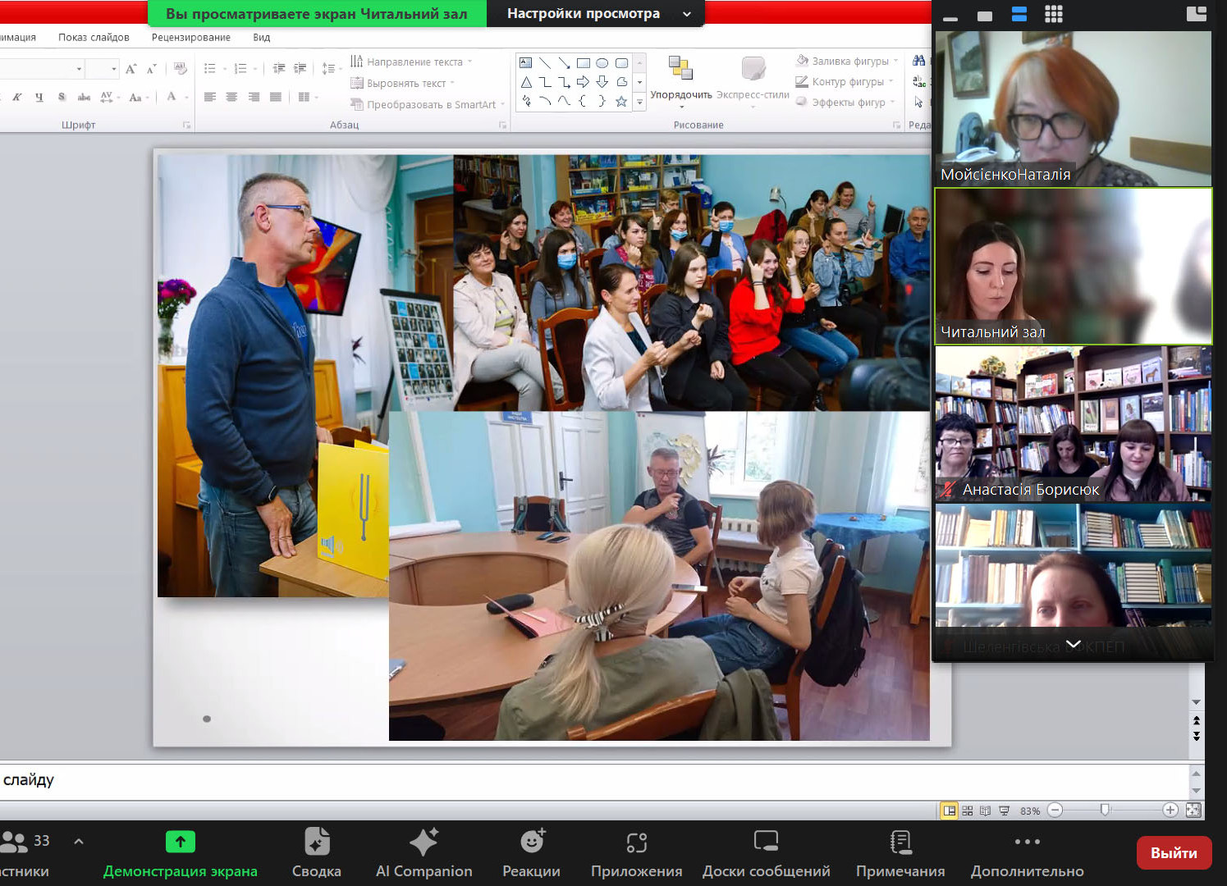Screen dimensions: 1227x886
Task: Open Доски сообщений whiteboards
Action: click(x=767, y=853)
